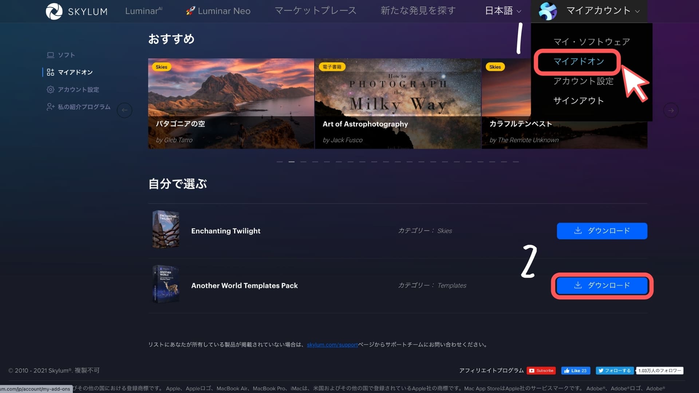The width and height of the screenshot is (699, 393).
Task: Select サインアウト from account menu
Action: [x=578, y=101]
